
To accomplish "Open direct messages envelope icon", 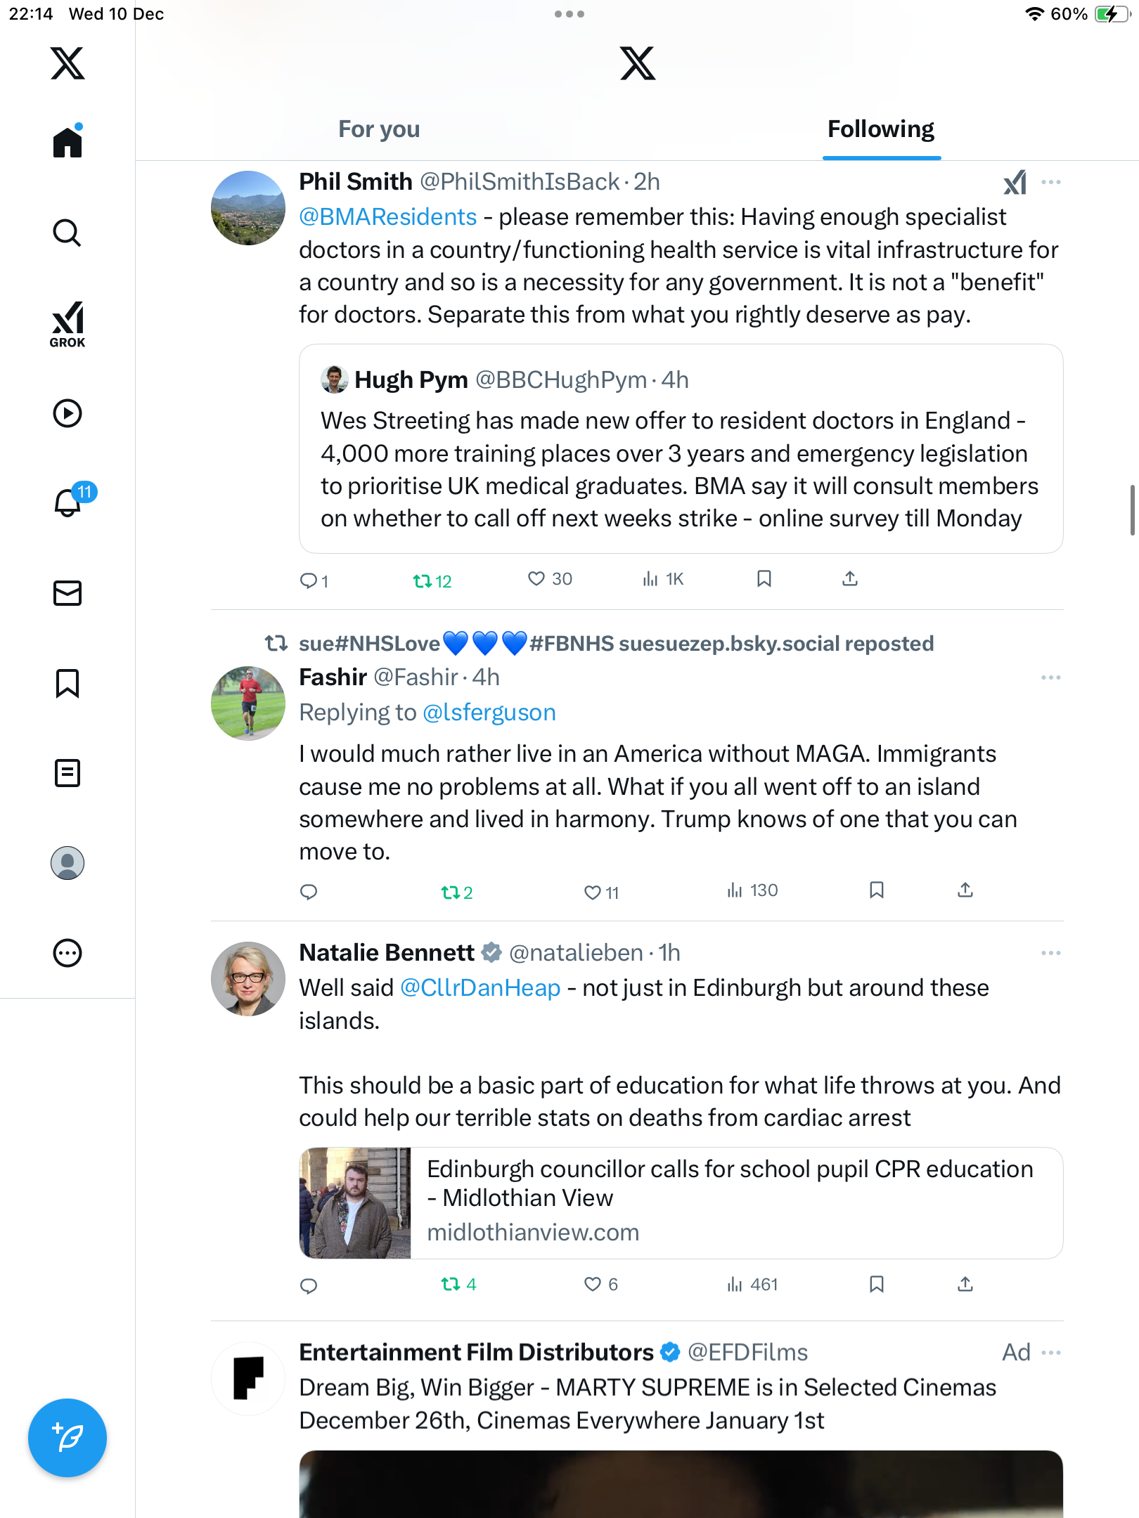I will click(x=67, y=593).
